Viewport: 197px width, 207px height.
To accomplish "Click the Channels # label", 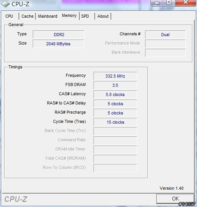I will [x=130, y=34].
